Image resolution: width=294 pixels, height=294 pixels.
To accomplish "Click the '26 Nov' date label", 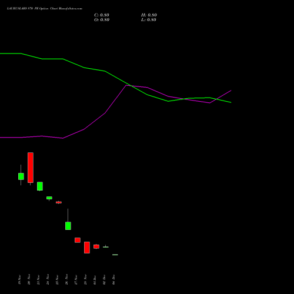I will tap(66, 280).
